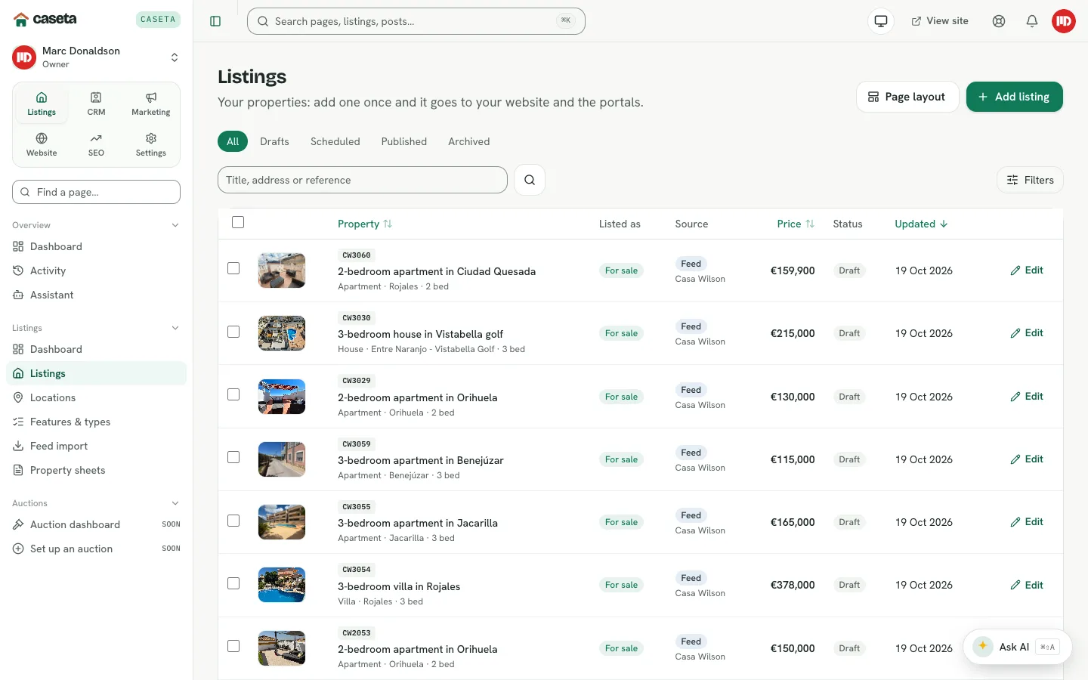Open the Listings module tile
This screenshot has height=680, width=1088.
point(42,104)
